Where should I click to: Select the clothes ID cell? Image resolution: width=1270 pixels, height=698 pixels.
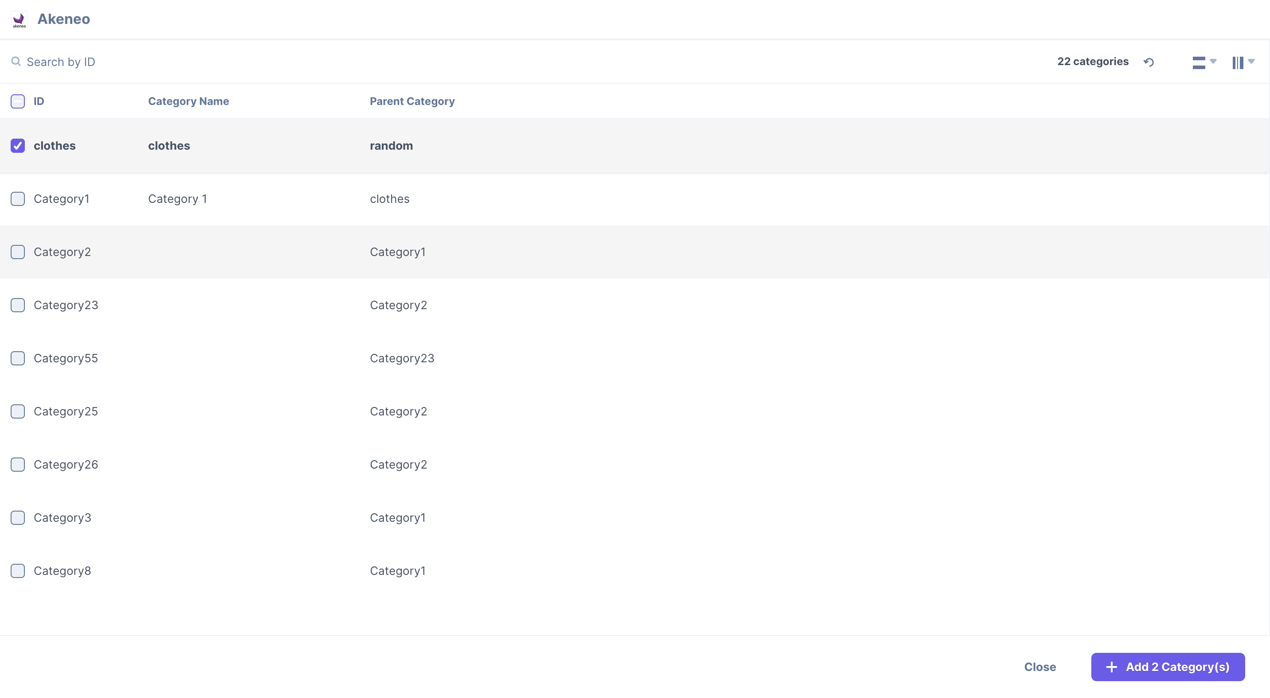55,146
